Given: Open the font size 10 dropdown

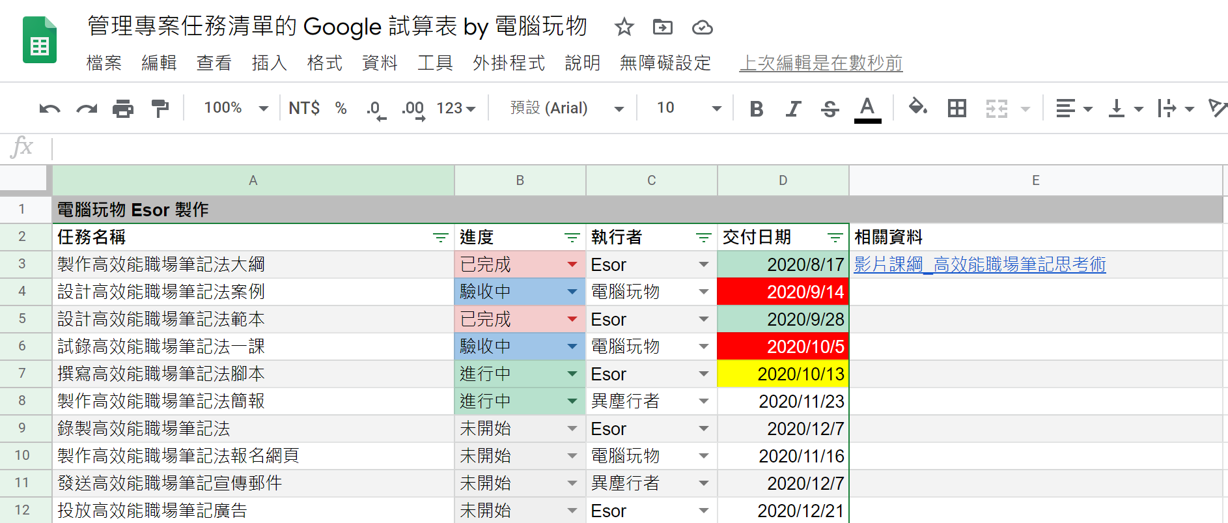Looking at the screenshot, I should [689, 108].
